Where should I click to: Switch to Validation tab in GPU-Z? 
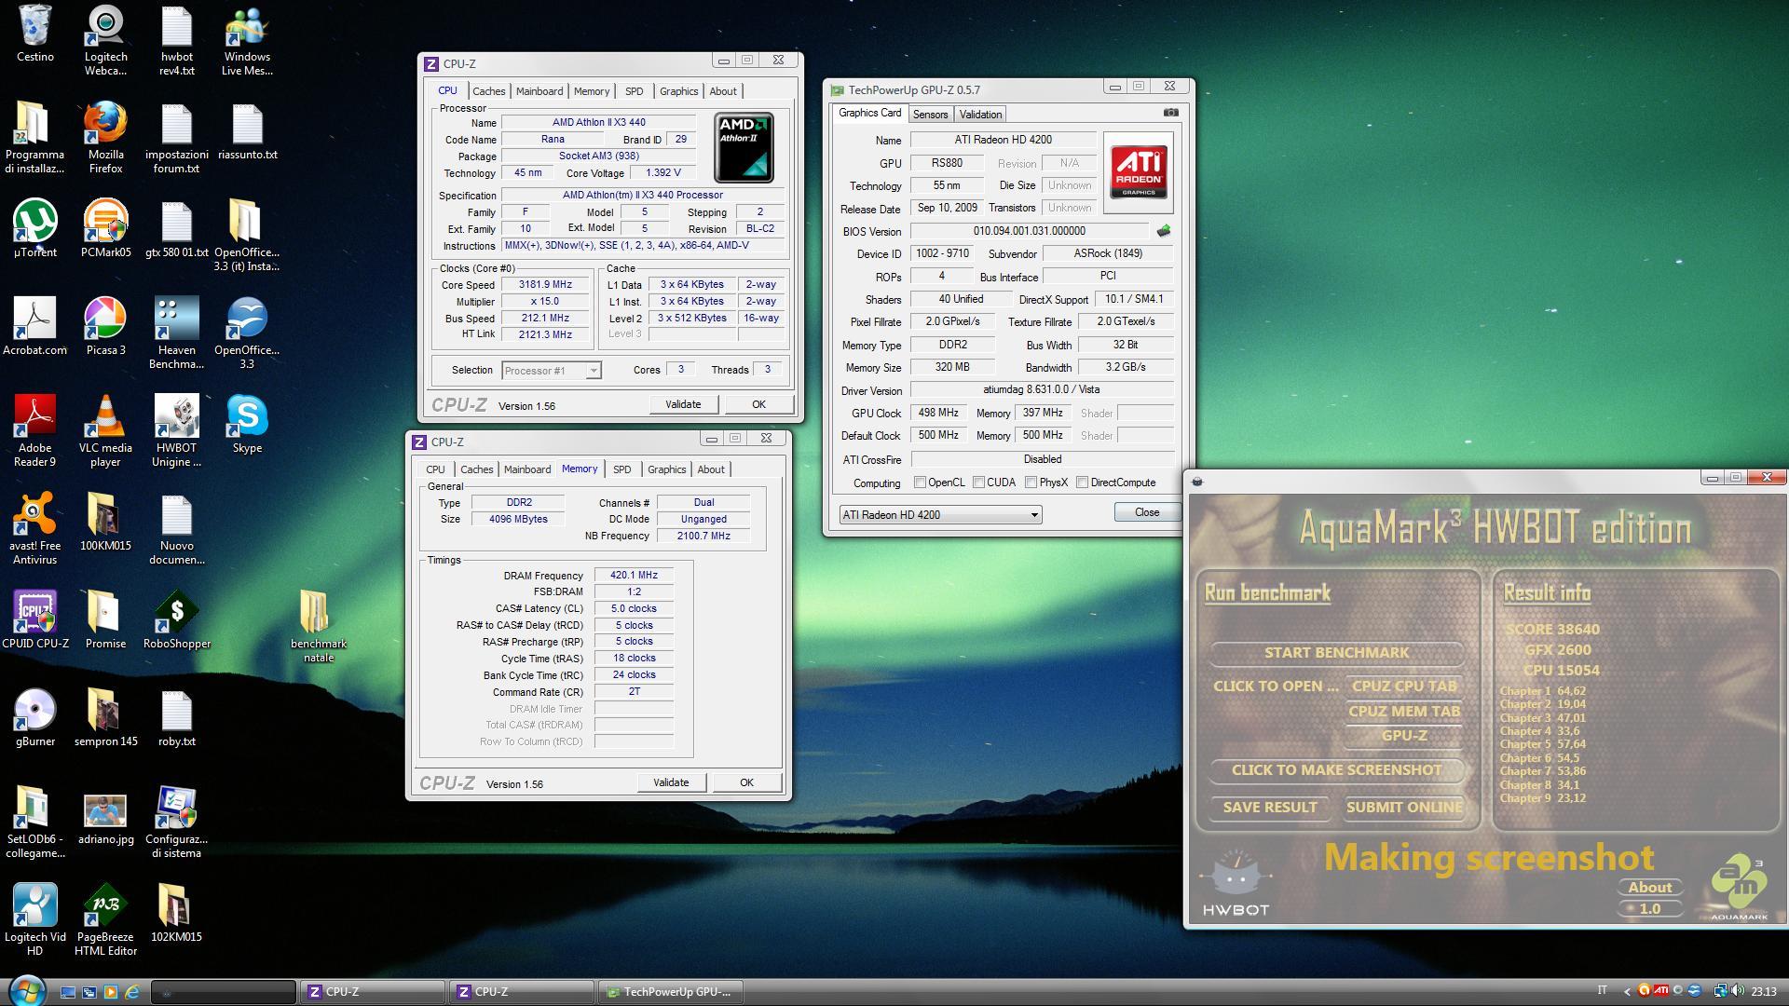pos(980,115)
